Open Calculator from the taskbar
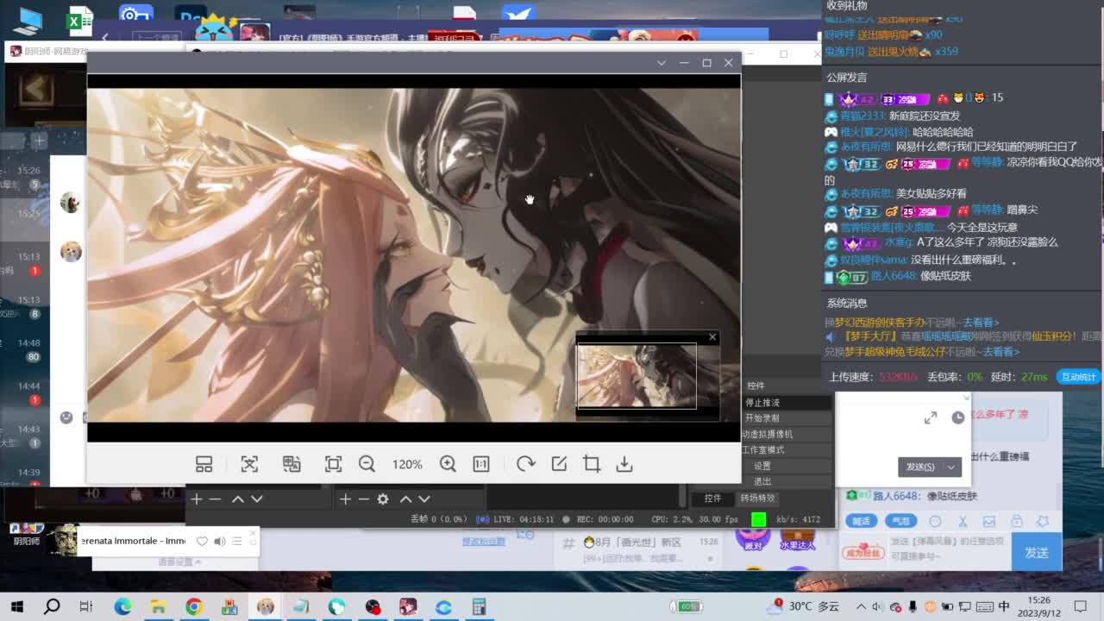This screenshot has height=621, width=1104. coord(479,606)
